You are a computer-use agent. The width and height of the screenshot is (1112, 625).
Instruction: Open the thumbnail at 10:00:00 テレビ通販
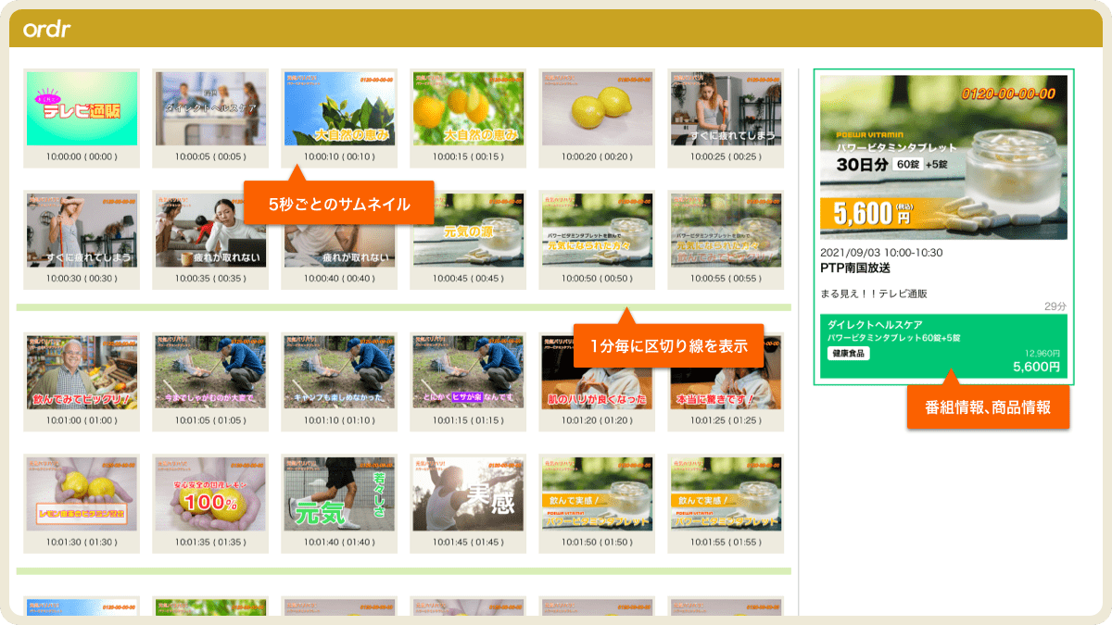(x=82, y=109)
